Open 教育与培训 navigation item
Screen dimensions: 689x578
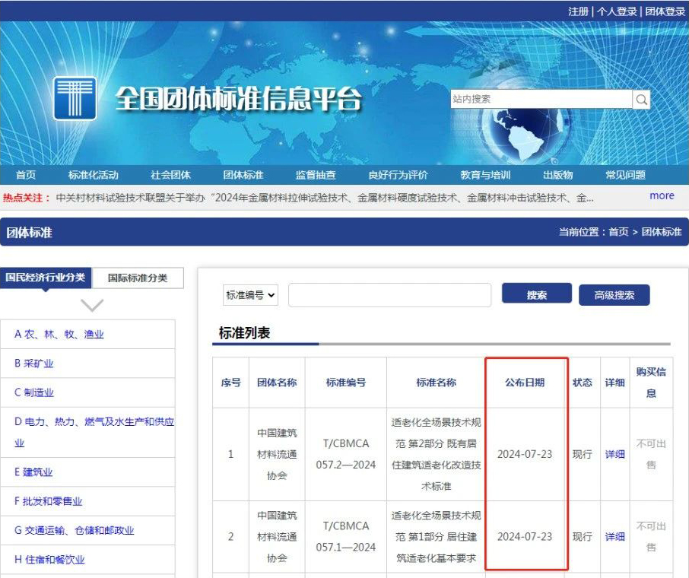485,175
